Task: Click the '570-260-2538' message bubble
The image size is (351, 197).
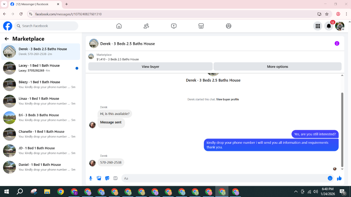Action: coord(111,162)
